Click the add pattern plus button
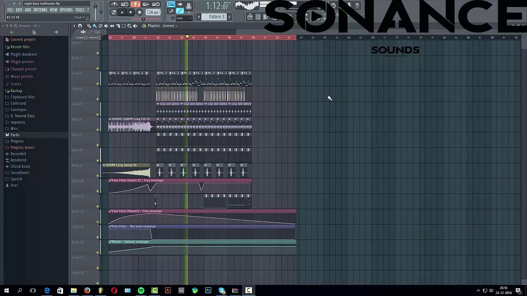This screenshot has width=527, height=296. point(229,17)
